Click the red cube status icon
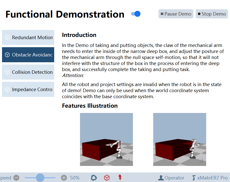The width and height of the screenshot is (230, 182). pos(107,178)
